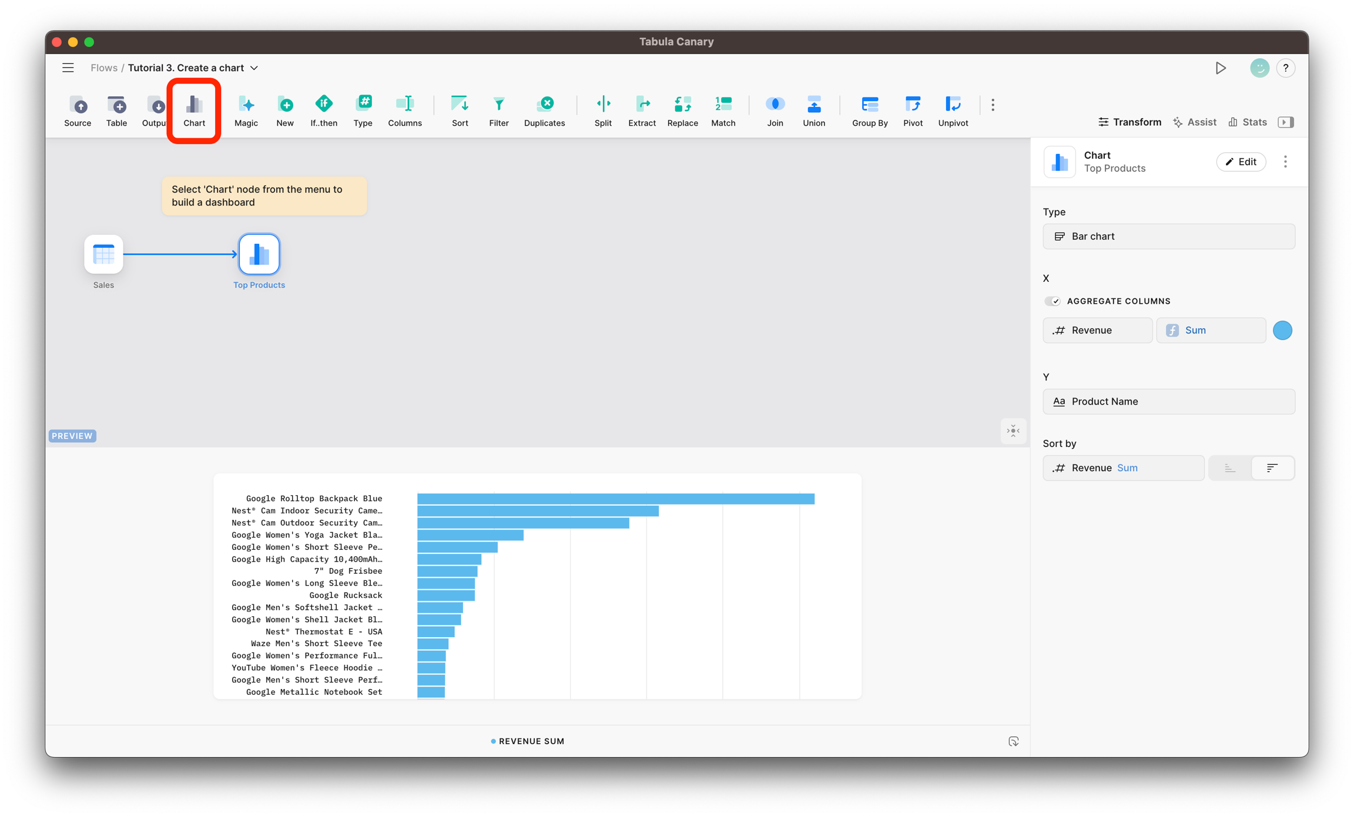
Task: Open the blue series color swatch
Action: pyautogui.click(x=1282, y=330)
